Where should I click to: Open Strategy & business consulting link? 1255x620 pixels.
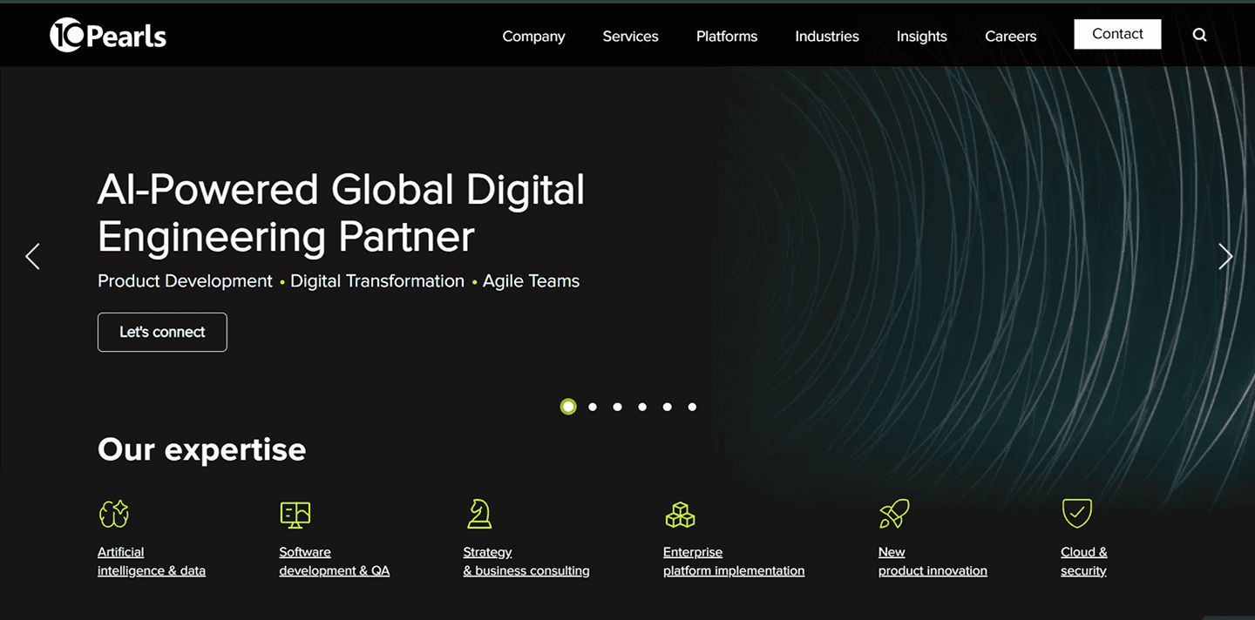[526, 562]
